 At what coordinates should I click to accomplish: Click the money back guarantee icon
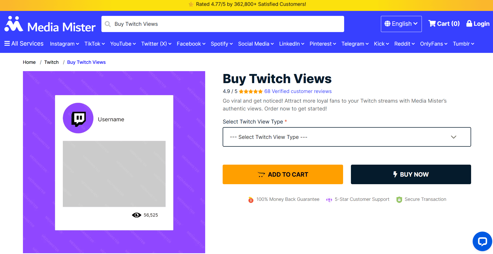coord(251,200)
